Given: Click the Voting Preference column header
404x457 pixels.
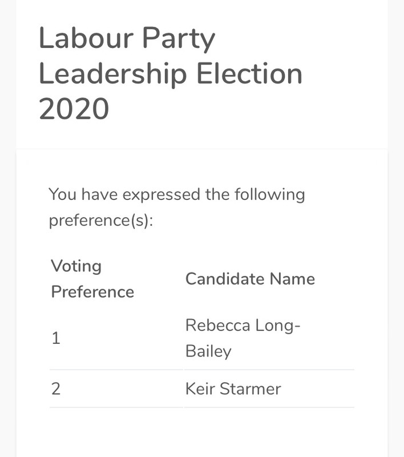Looking at the screenshot, I should 92,279.
